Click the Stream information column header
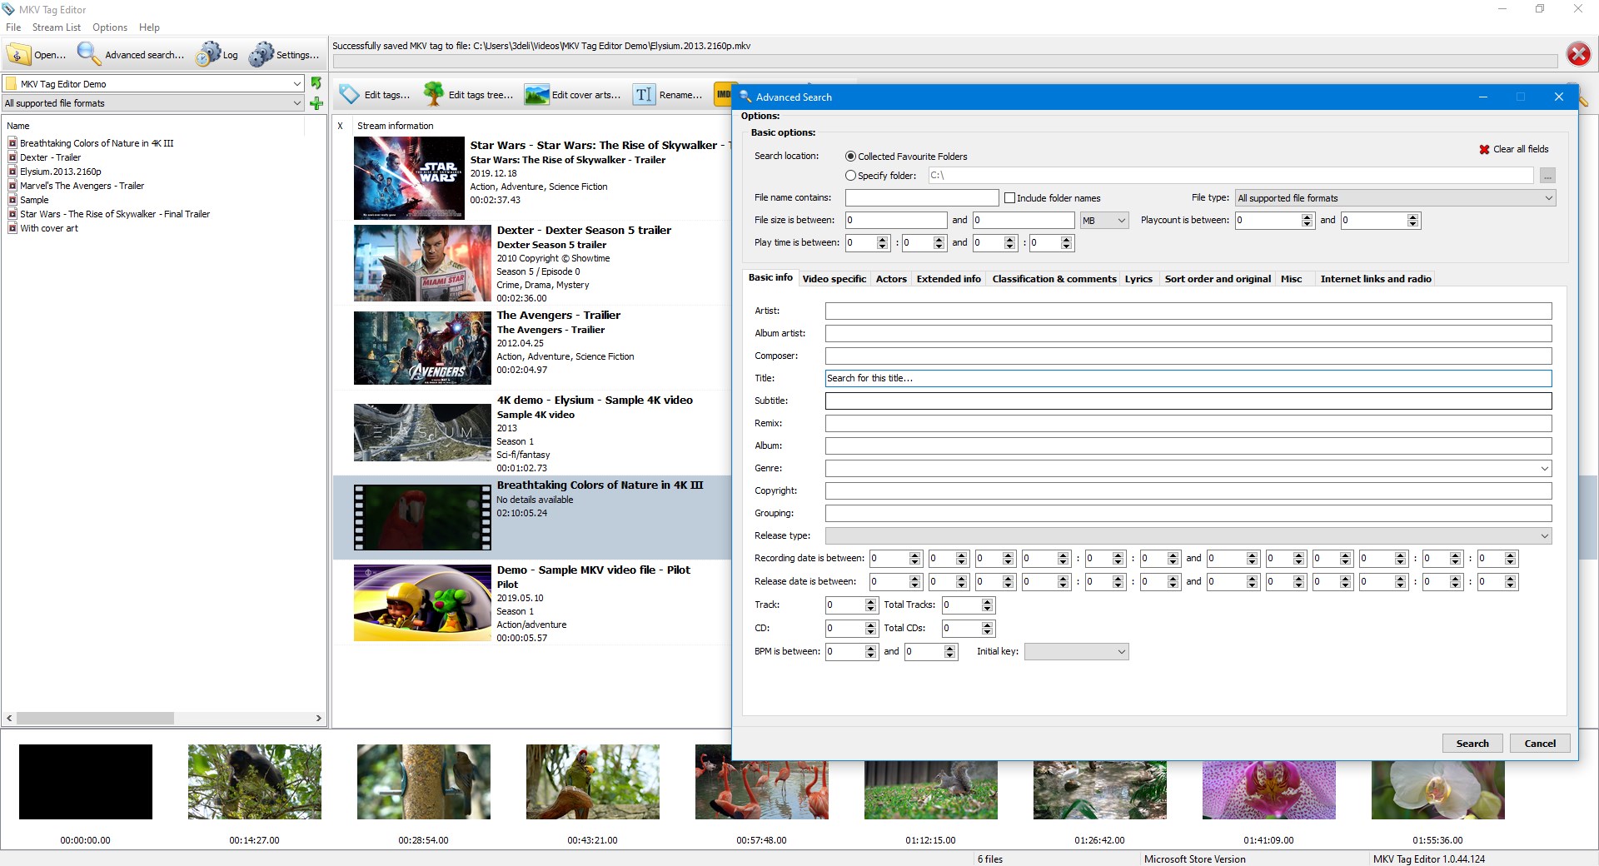The height and width of the screenshot is (866, 1599). tap(396, 126)
